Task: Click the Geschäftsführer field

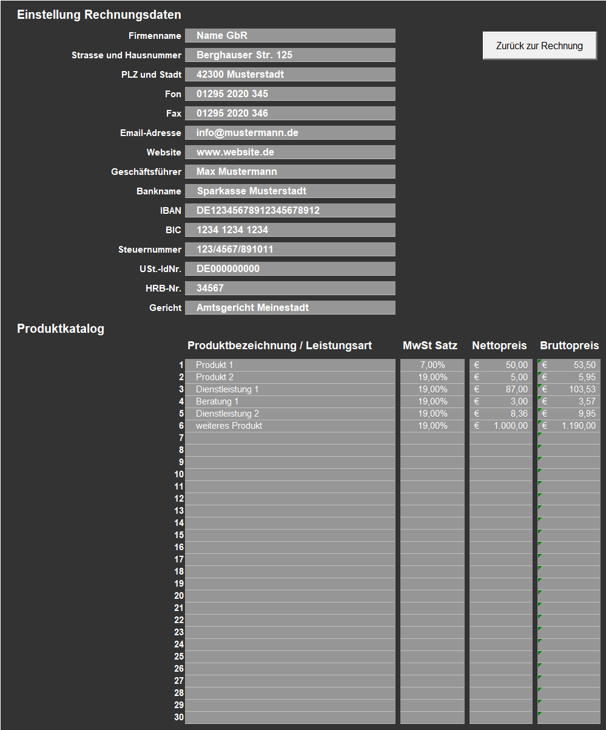Action: coord(290,172)
